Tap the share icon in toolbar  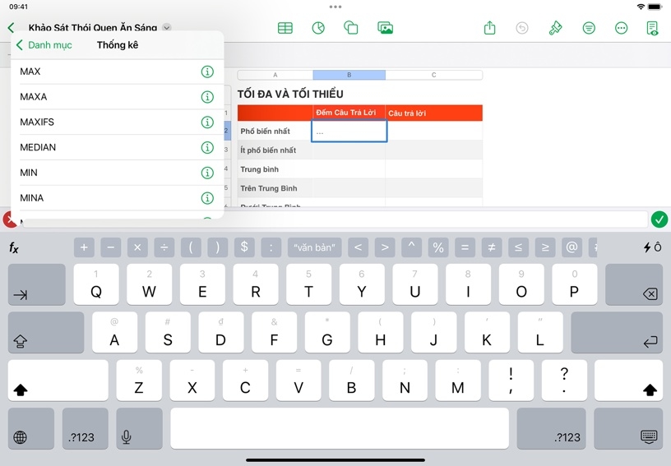pos(490,28)
